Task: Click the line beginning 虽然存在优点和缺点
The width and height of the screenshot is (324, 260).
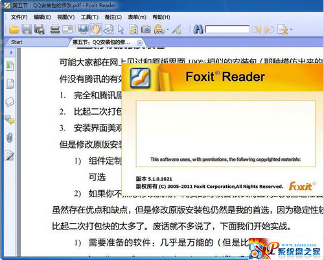Action: tap(188, 210)
